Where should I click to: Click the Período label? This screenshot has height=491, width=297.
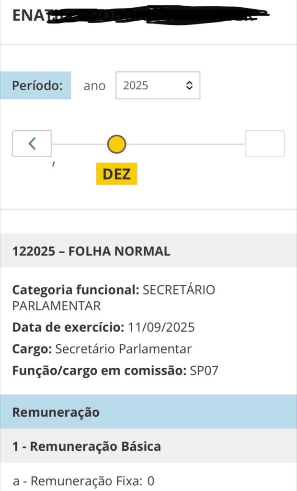coord(38,86)
